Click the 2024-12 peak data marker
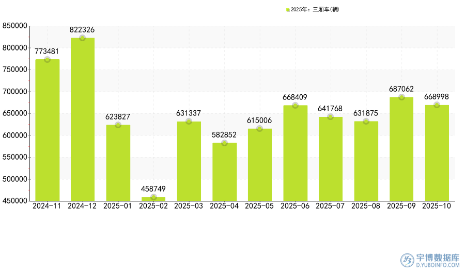 pyautogui.click(x=82, y=38)
